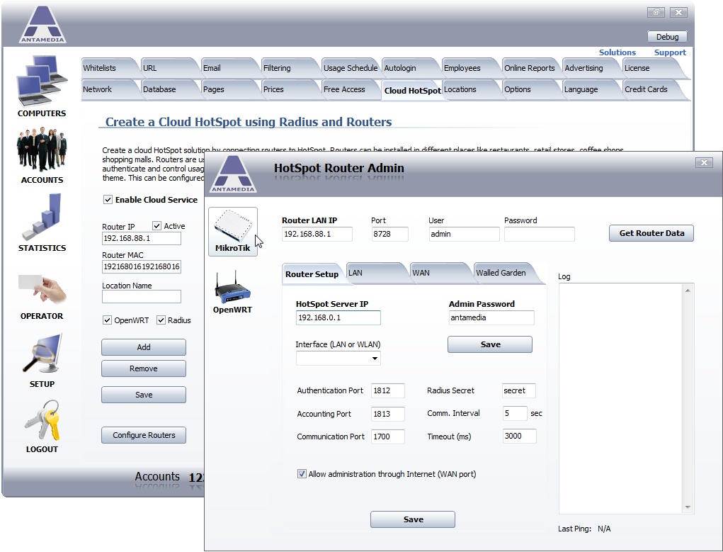
Task: Toggle the Radius checkbox
Action: 161,320
